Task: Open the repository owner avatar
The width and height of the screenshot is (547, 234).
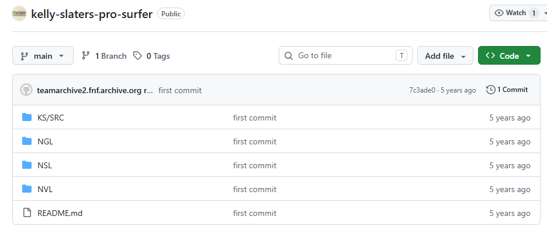Action: tap(19, 13)
